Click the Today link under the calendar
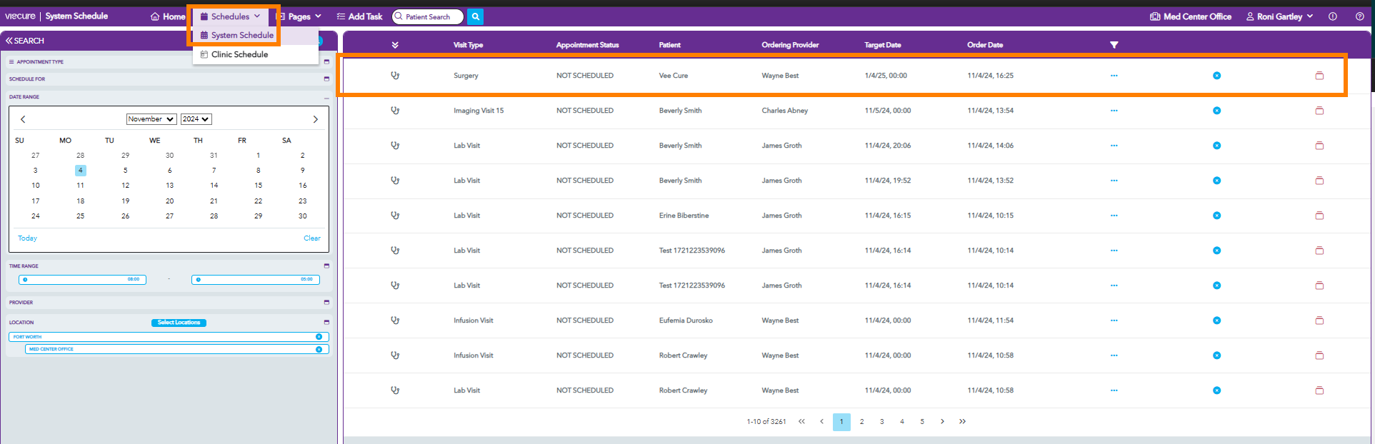This screenshot has width=1375, height=444. tap(27, 238)
